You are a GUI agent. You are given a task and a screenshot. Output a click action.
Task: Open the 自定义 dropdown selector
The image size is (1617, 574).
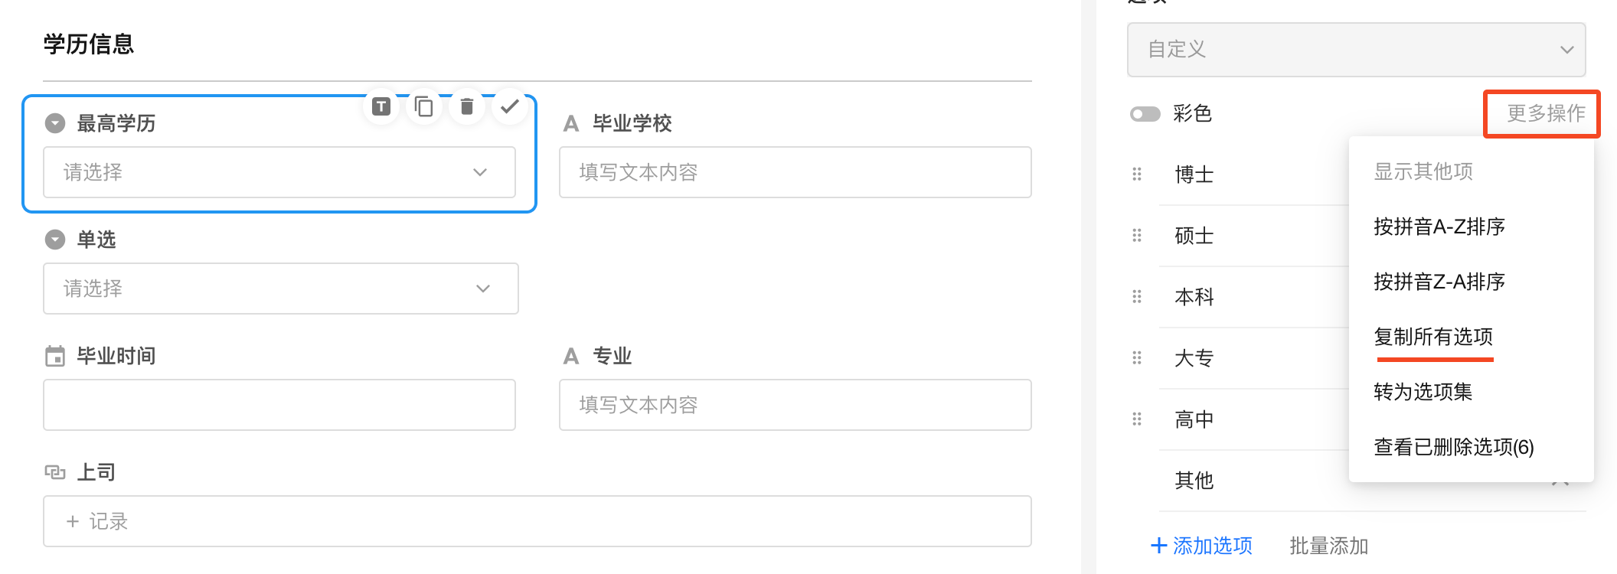coord(1356,50)
